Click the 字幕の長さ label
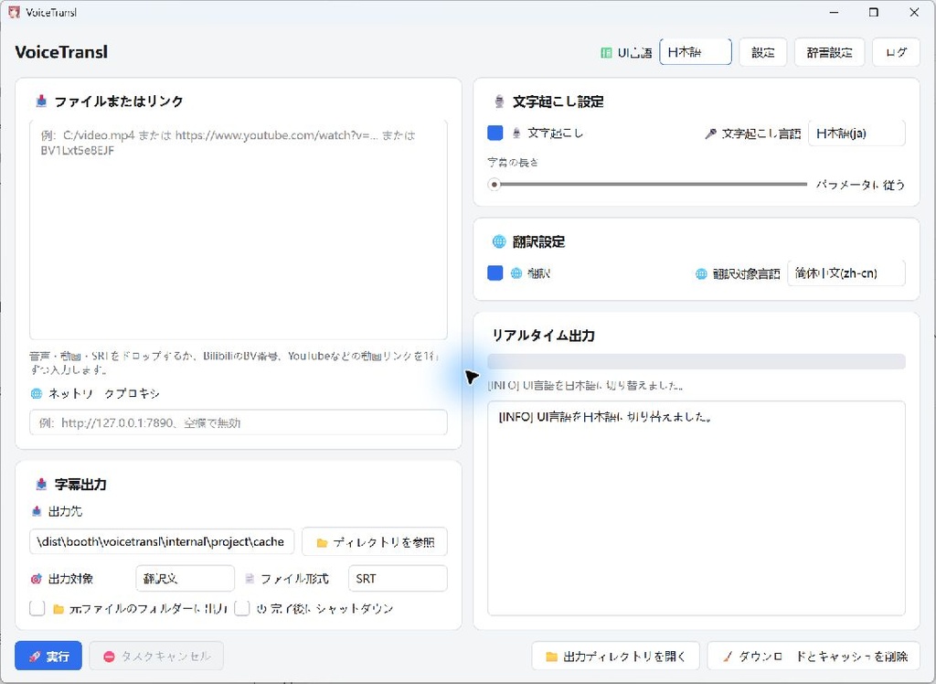The width and height of the screenshot is (936, 684). click(513, 162)
